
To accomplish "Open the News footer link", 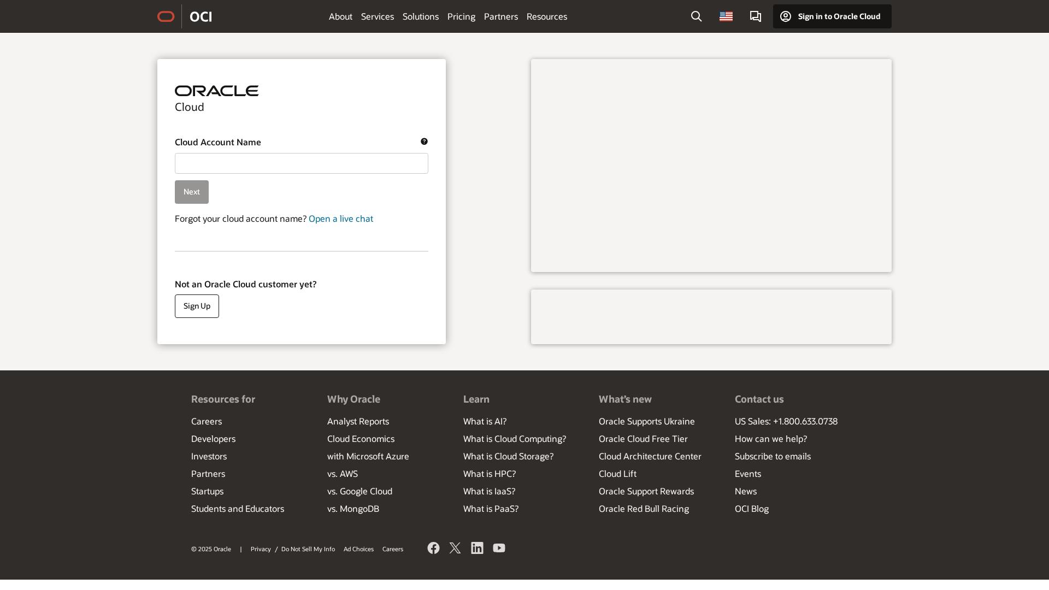I will tap(746, 491).
